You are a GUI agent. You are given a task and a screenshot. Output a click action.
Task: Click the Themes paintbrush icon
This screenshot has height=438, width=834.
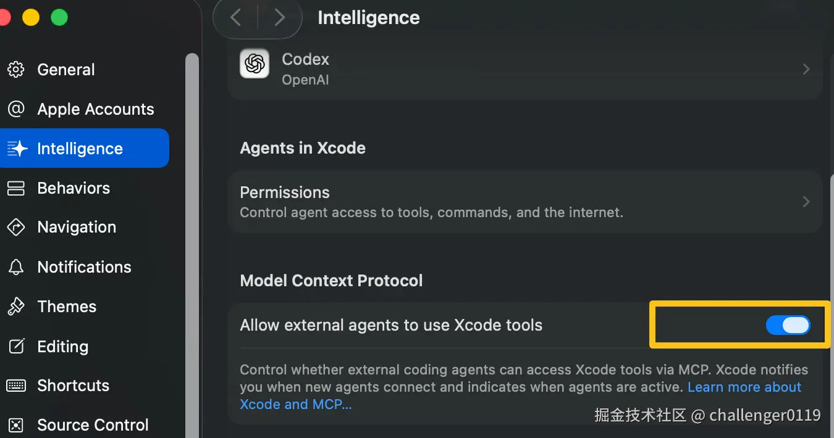pyautogui.click(x=16, y=307)
